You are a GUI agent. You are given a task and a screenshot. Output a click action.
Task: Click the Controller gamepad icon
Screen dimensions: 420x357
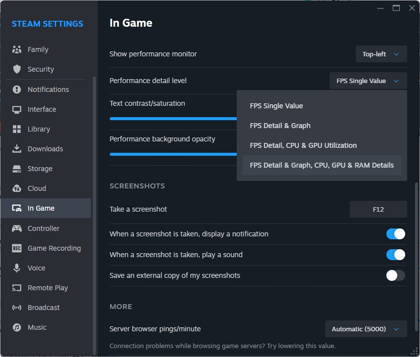17,228
